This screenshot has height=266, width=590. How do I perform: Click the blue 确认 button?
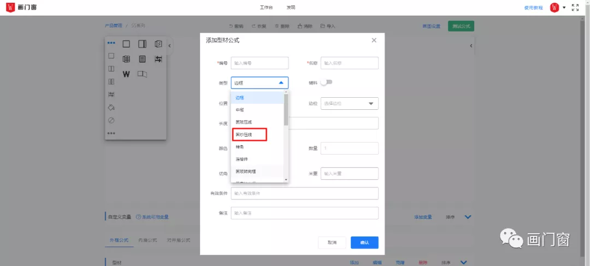click(x=364, y=242)
